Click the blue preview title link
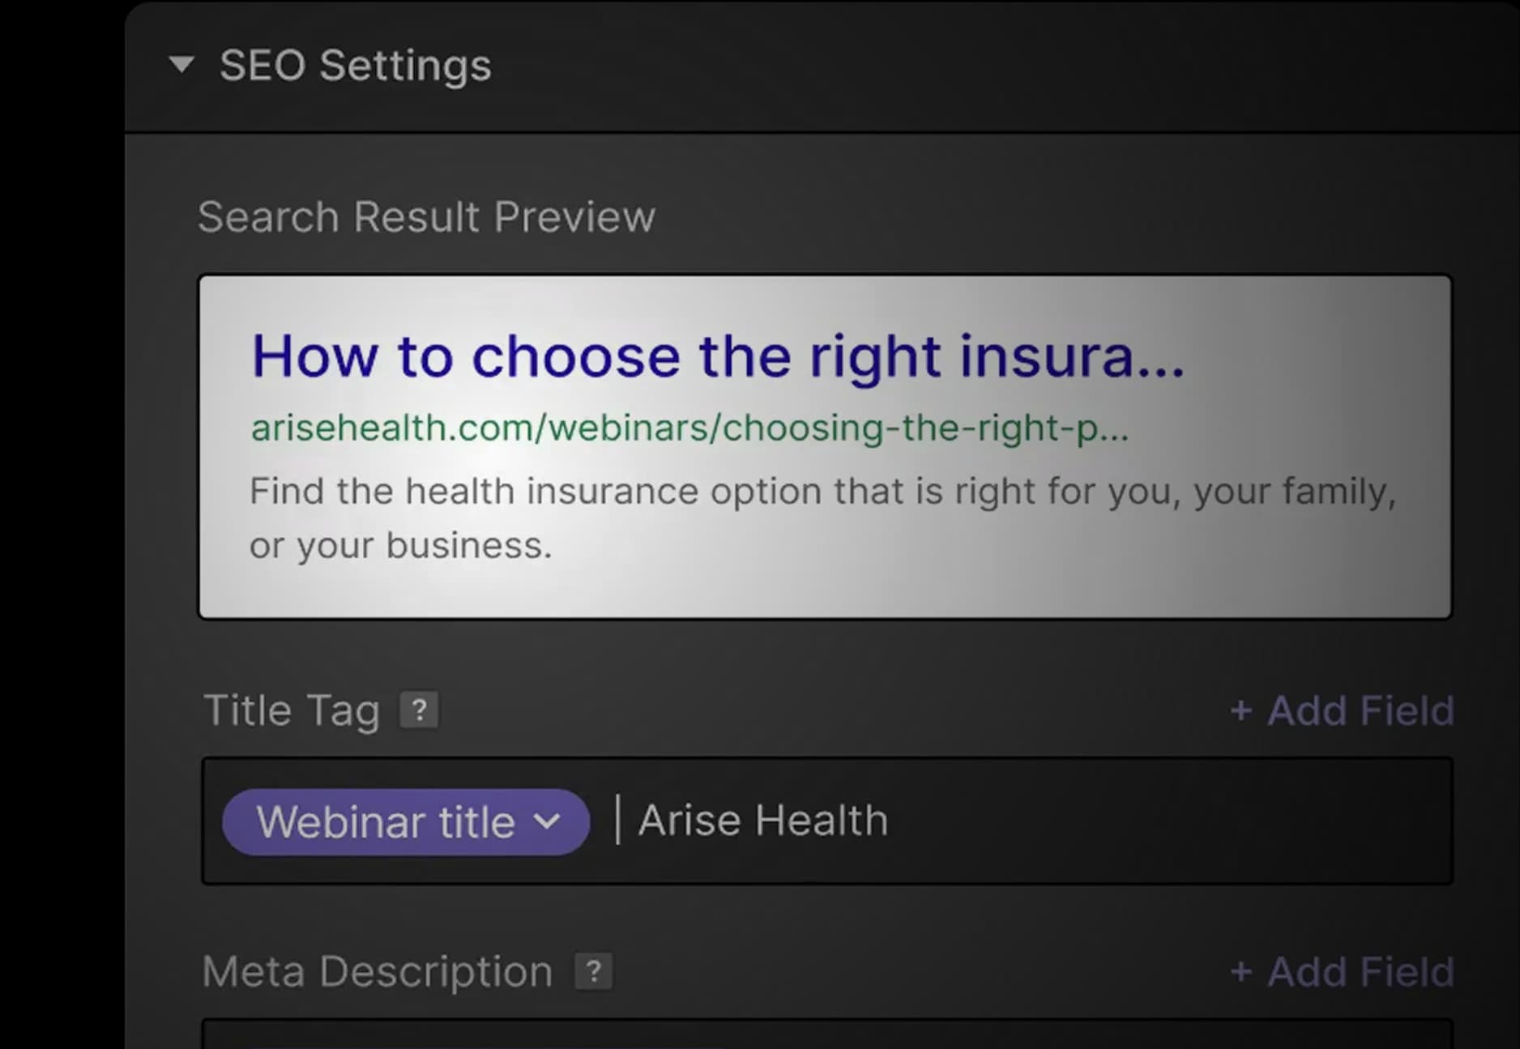 (x=717, y=356)
